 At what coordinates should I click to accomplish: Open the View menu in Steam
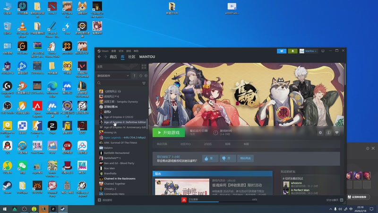(x=113, y=51)
